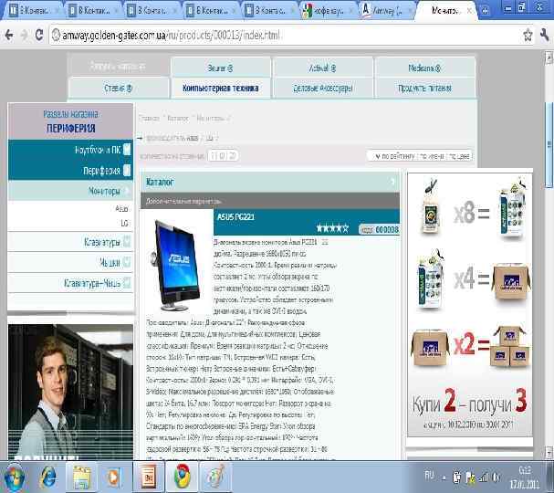
Task: Click page scrollbar down arrow
Action: [549, 452]
